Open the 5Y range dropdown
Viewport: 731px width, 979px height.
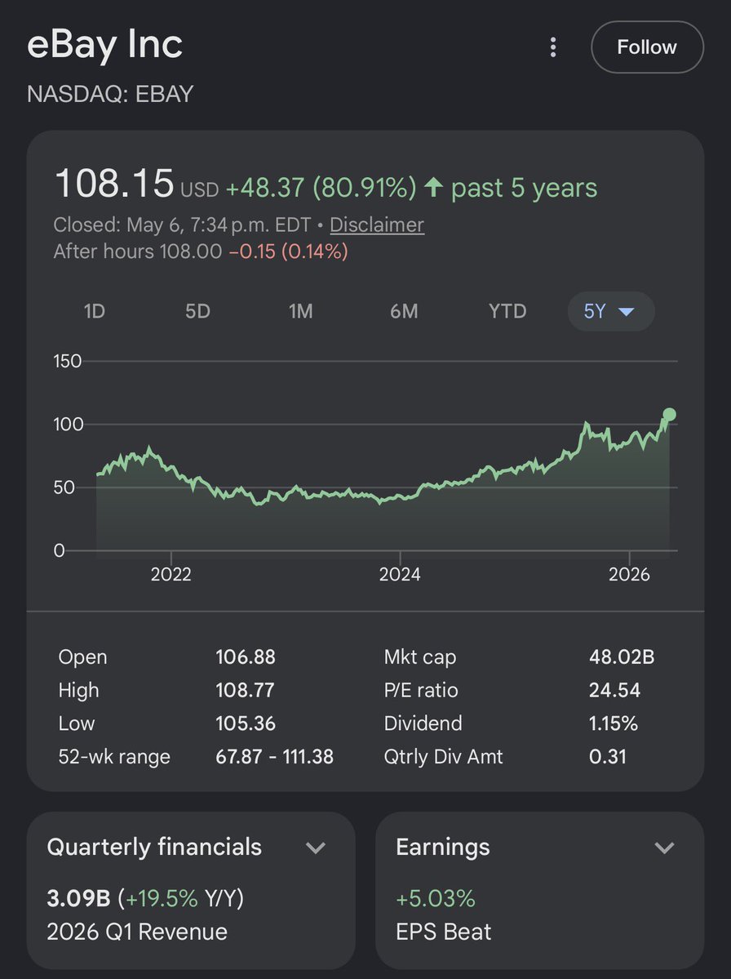point(610,311)
